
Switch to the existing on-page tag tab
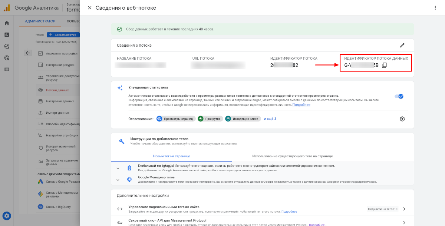coord(292,156)
